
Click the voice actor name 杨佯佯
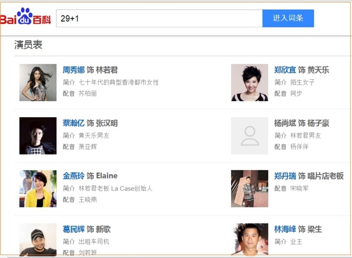pos(299,147)
